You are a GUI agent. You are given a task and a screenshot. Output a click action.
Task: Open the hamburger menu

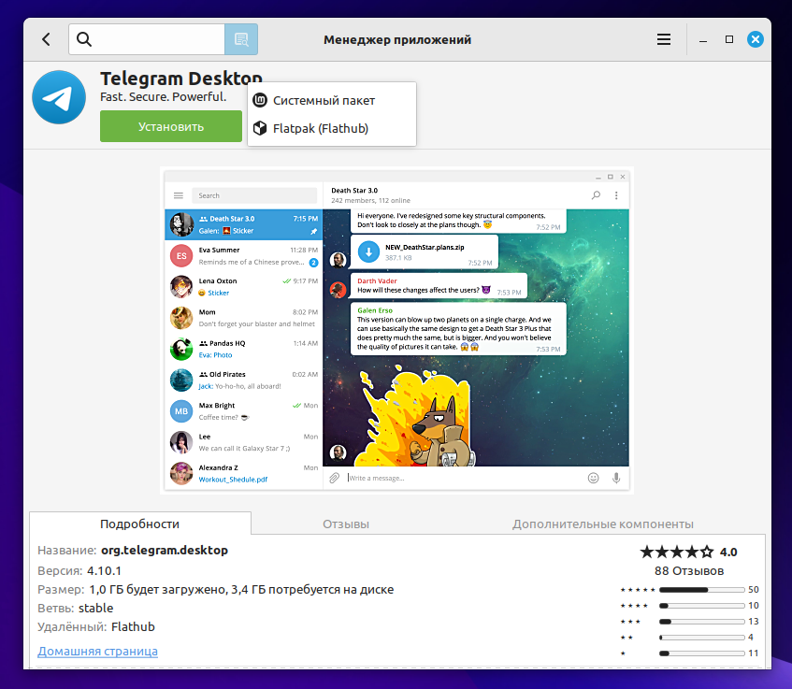point(664,39)
